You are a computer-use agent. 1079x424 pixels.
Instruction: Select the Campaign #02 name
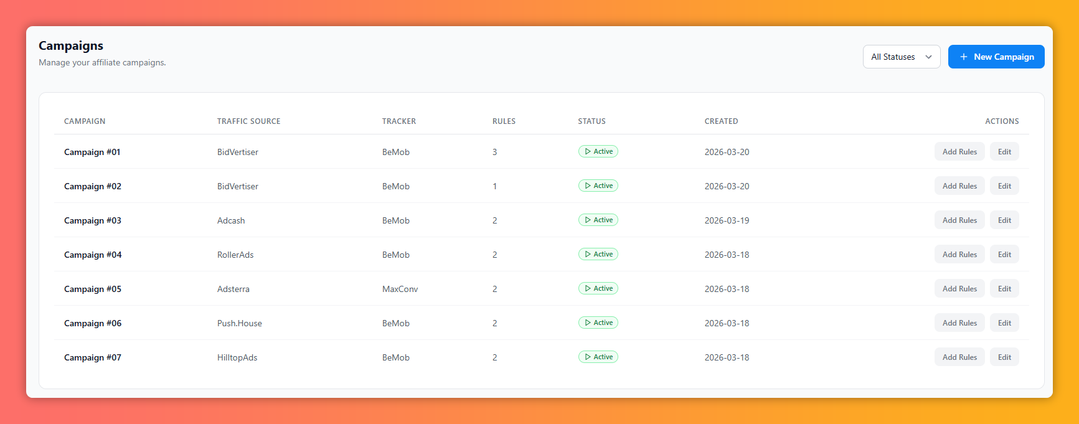(93, 186)
